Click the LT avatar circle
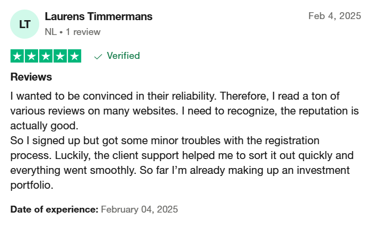 click(24, 24)
